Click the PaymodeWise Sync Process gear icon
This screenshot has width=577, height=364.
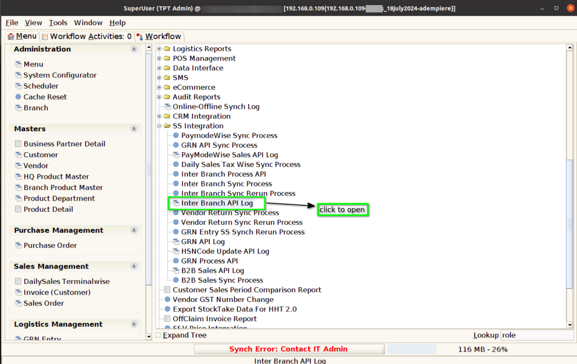(x=176, y=135)
